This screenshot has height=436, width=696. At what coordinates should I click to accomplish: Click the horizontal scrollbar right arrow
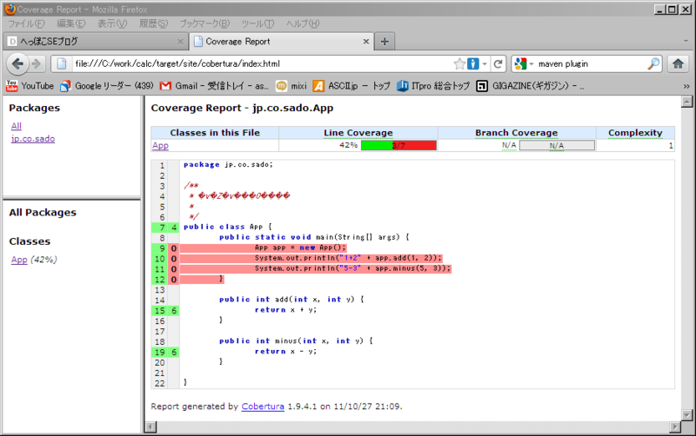(x=675, y=426)
